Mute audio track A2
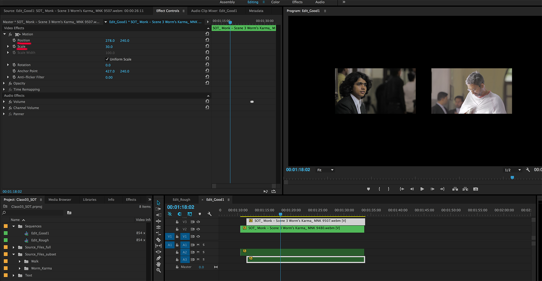The image size is (542, 281). [x=198, y=252]
